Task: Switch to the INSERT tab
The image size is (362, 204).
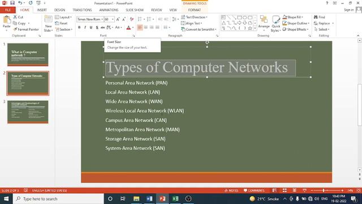Action: tap(42, 10)
